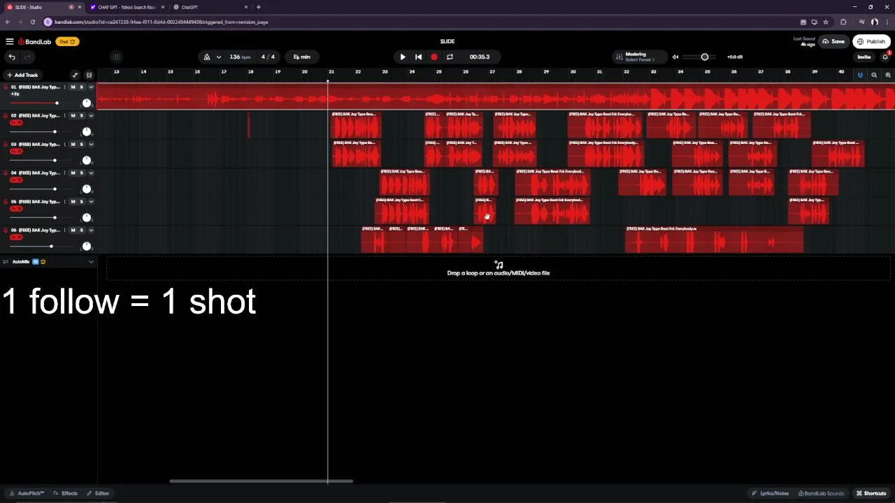Click the Publish button

[x=871, y=42]
